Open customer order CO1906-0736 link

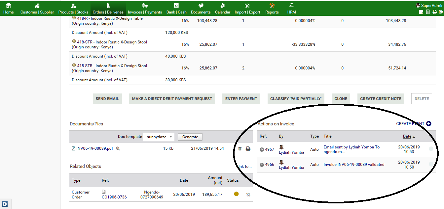tap(114, 197)
